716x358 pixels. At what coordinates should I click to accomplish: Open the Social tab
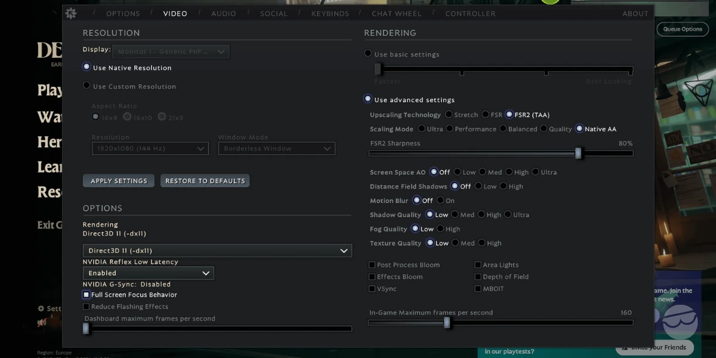[x=274, y=14]
